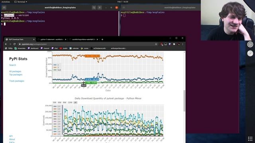Bookmark this page with the star icon

[x=156, y=44]
